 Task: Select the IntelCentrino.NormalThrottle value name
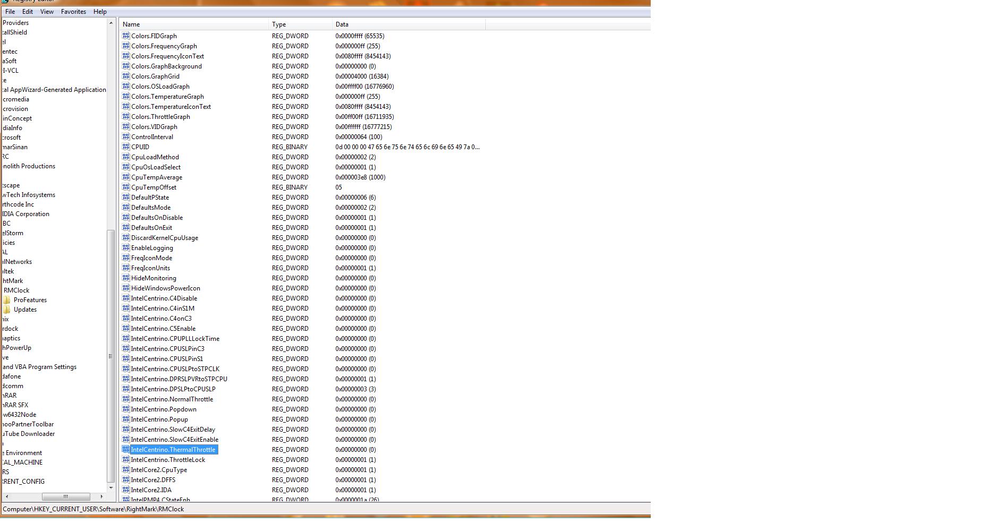tap(172, 399)
